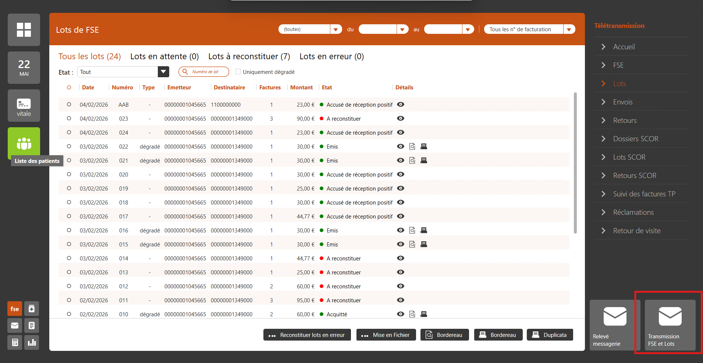Viewport: 703px width, 363px height.
Task: Switch to Tous les lots (24) tab
Action: click(x=89, y=56)
